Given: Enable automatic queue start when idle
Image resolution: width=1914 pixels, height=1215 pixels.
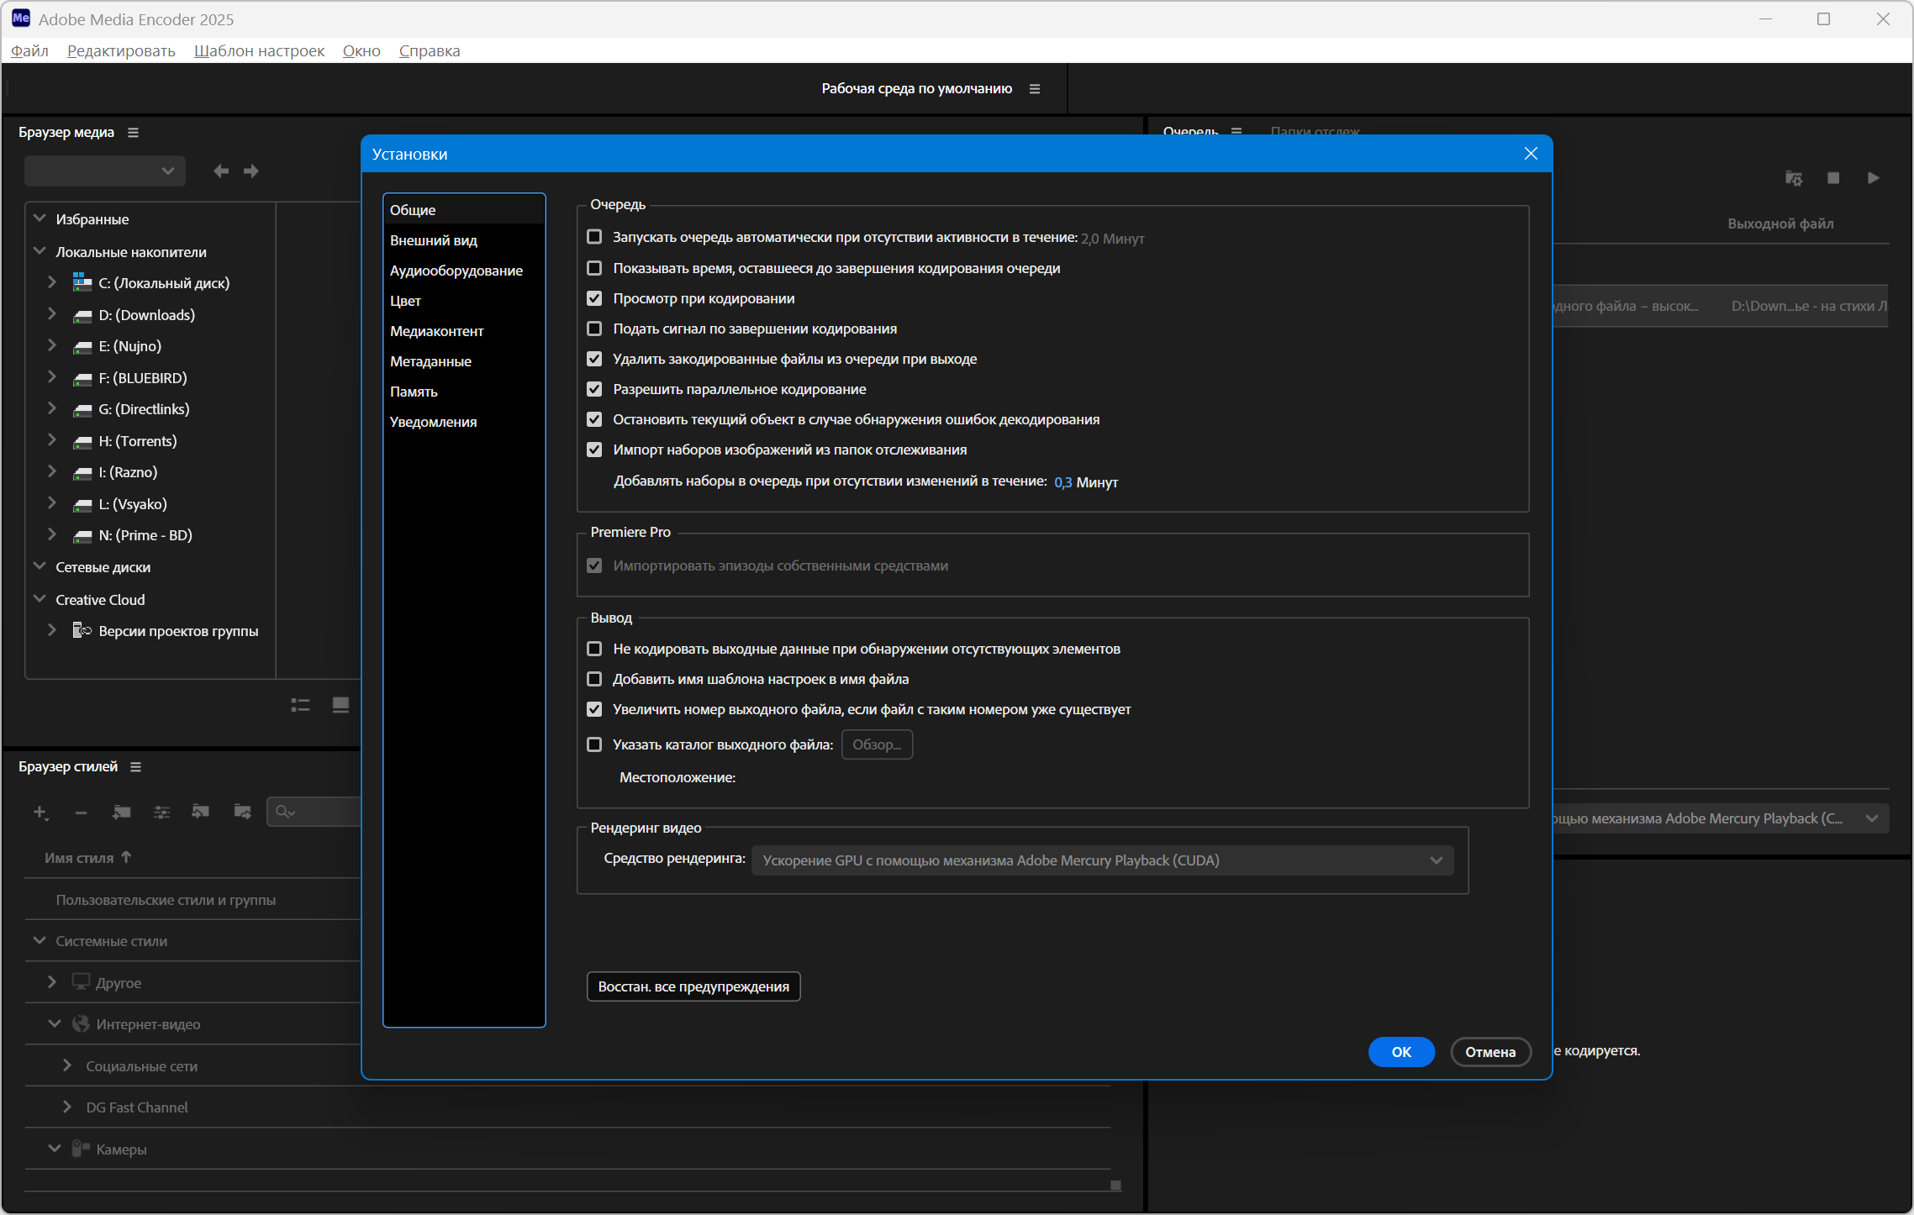Looking at the screenshot, I should tap(594, 237).
